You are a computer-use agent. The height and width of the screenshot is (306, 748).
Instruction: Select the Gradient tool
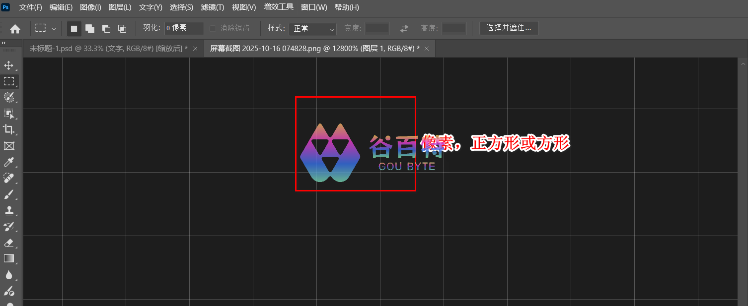point(9,258)
